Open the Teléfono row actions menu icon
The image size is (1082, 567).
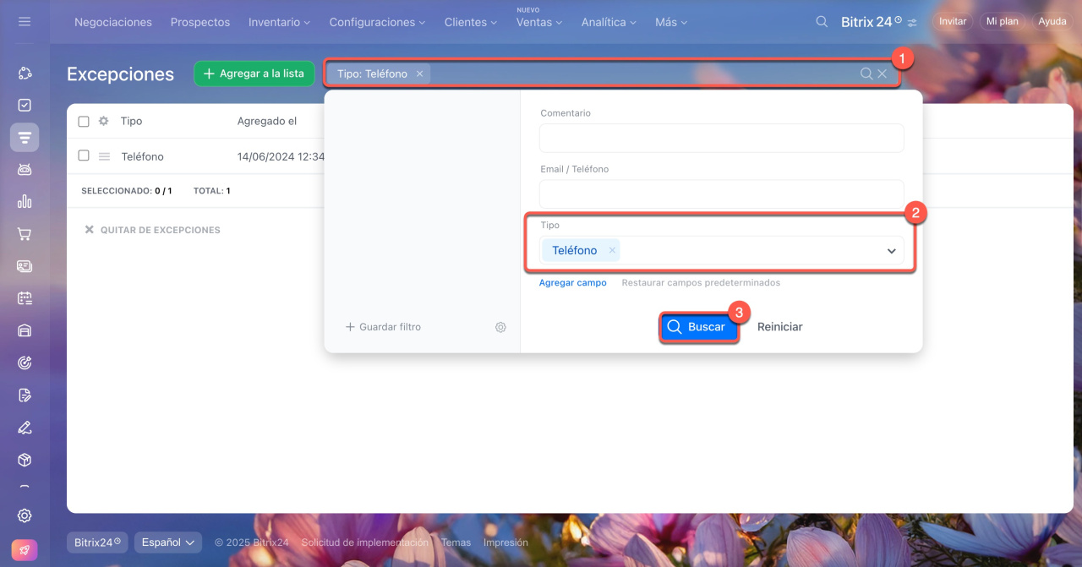point(105,156)
